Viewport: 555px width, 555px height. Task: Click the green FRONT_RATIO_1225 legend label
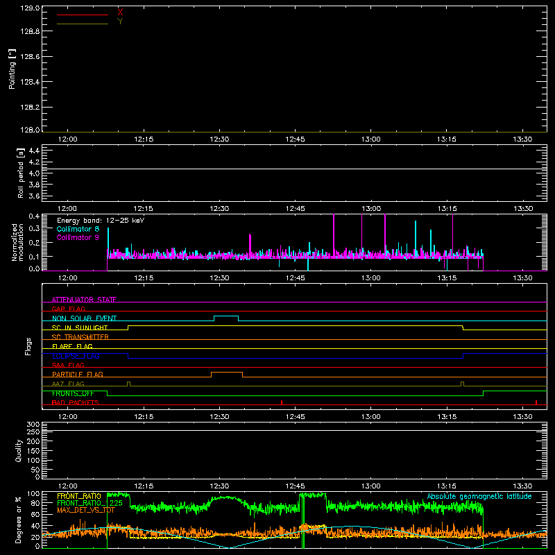pos(90,503)
